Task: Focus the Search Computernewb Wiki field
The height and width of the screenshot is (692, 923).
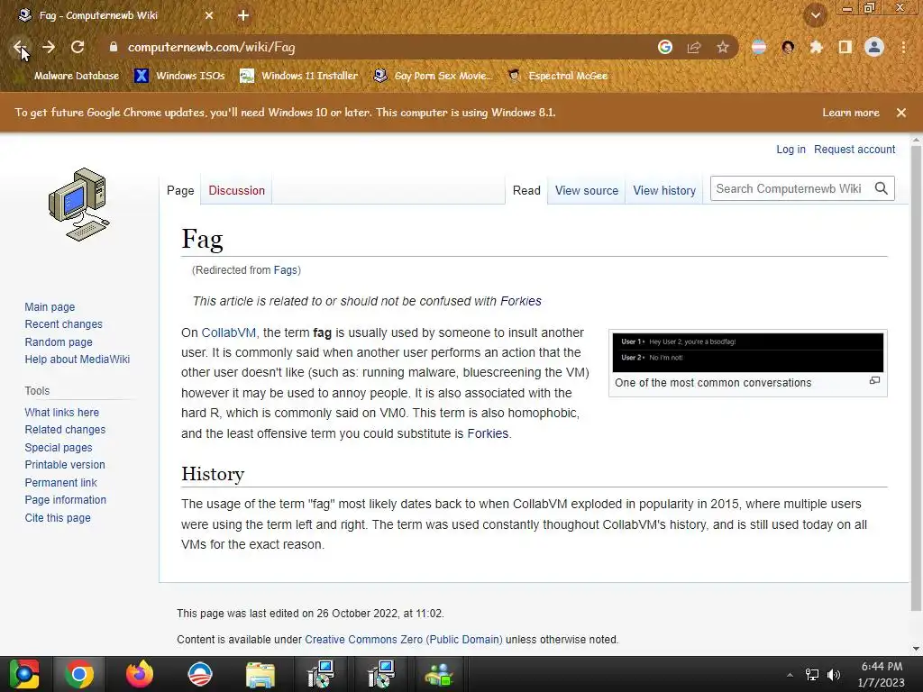Action: tap(790, 189)
